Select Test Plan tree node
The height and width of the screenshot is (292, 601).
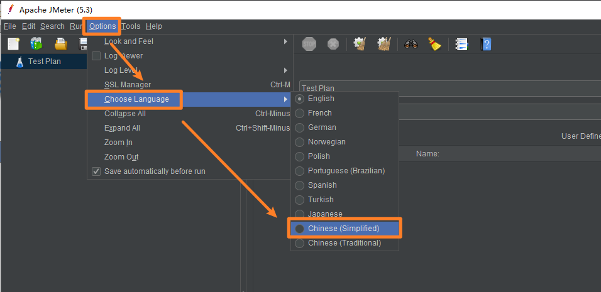[x=44, y=62]
